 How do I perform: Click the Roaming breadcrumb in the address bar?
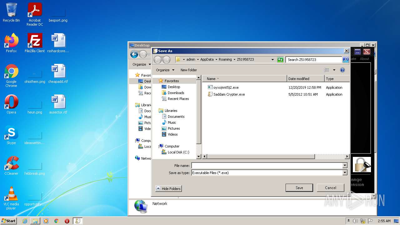pyautogui.click(x=225, y=59)
